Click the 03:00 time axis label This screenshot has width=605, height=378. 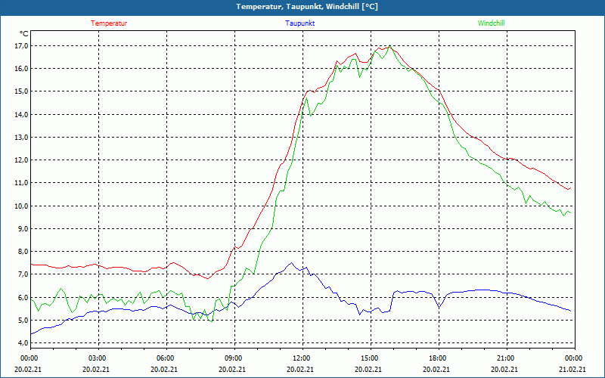point(96,358)
